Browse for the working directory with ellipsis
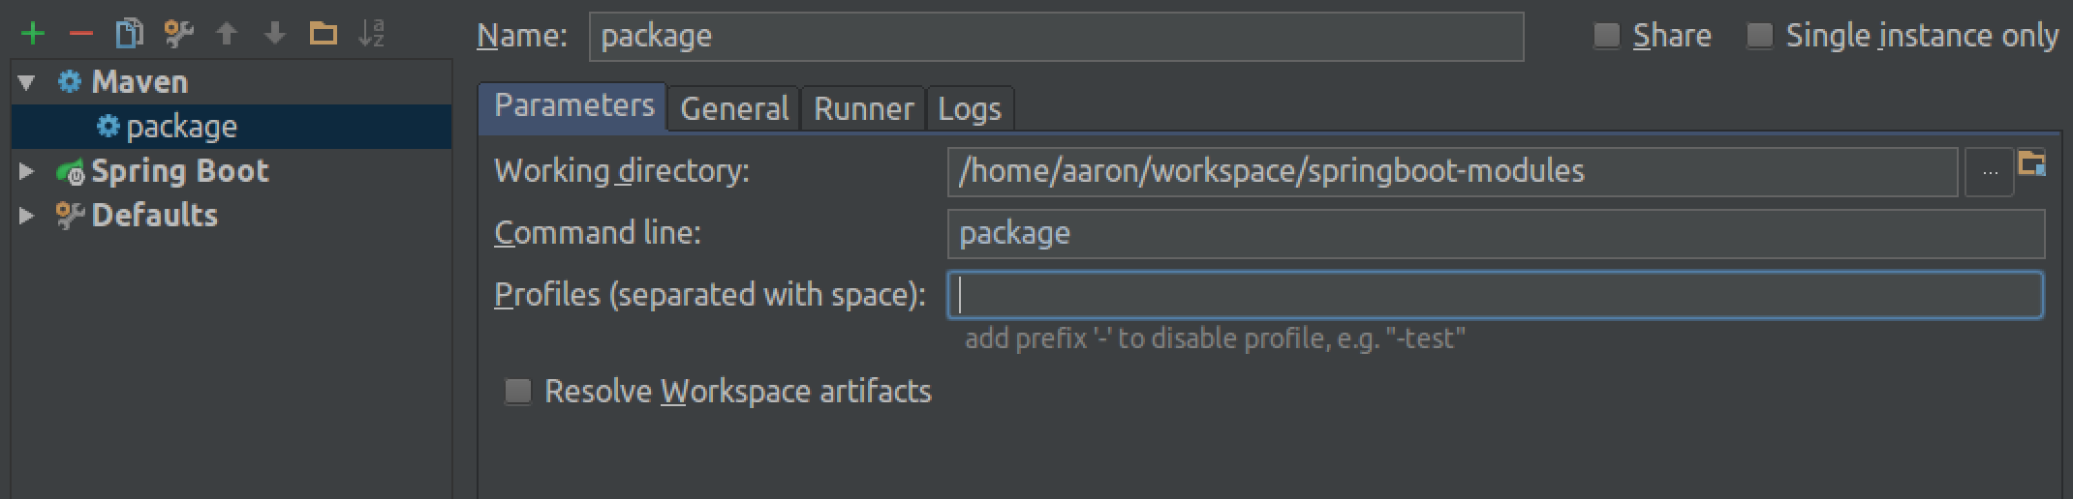 point(1990,172)
